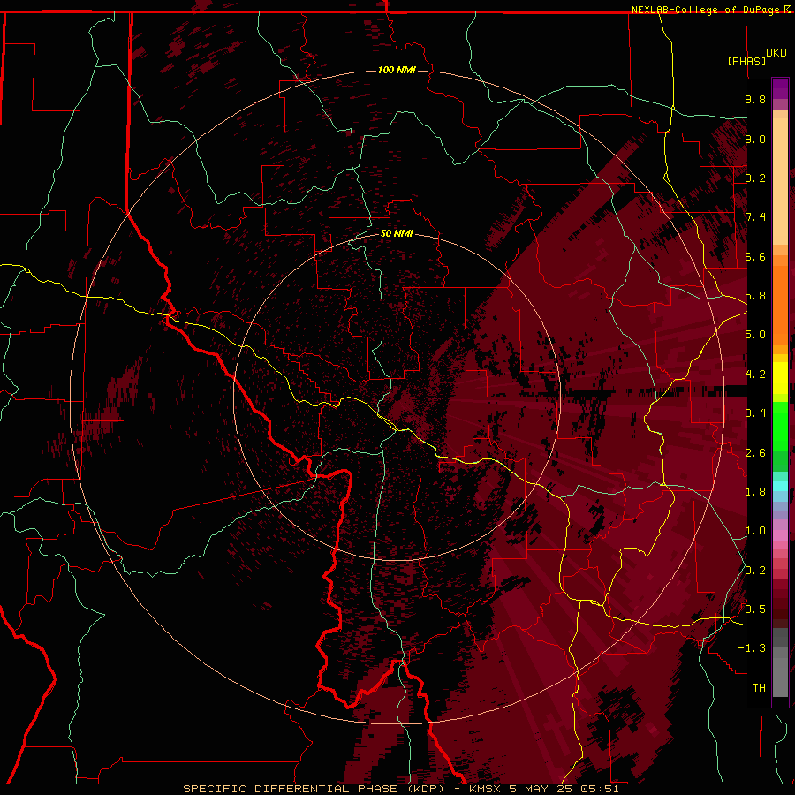Click the 1.0 scale value
Screen dimensions: 795x795
coord(755,531)
